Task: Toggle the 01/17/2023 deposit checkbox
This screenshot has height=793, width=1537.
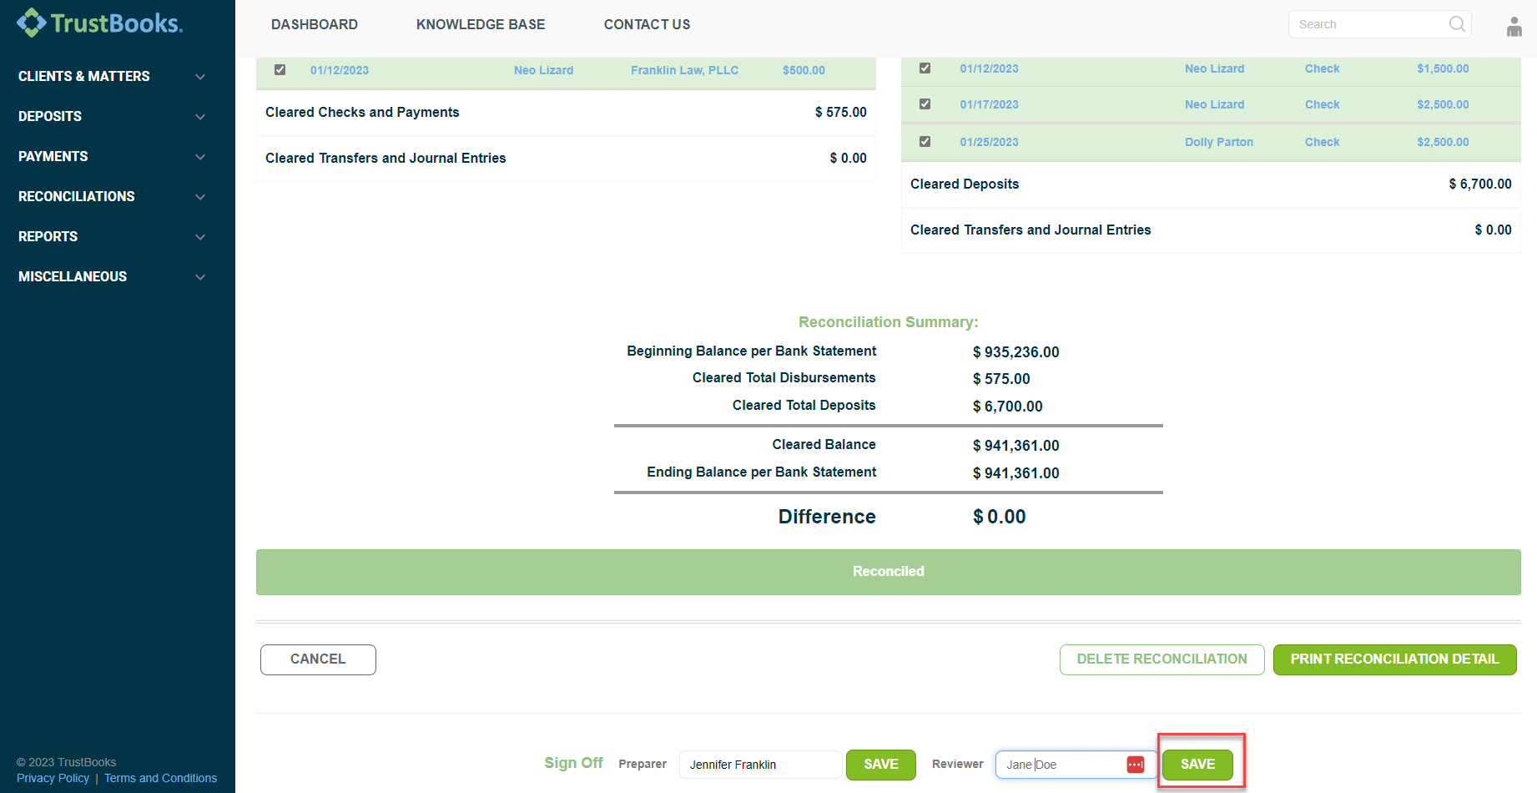Action: tap(925, 104)
